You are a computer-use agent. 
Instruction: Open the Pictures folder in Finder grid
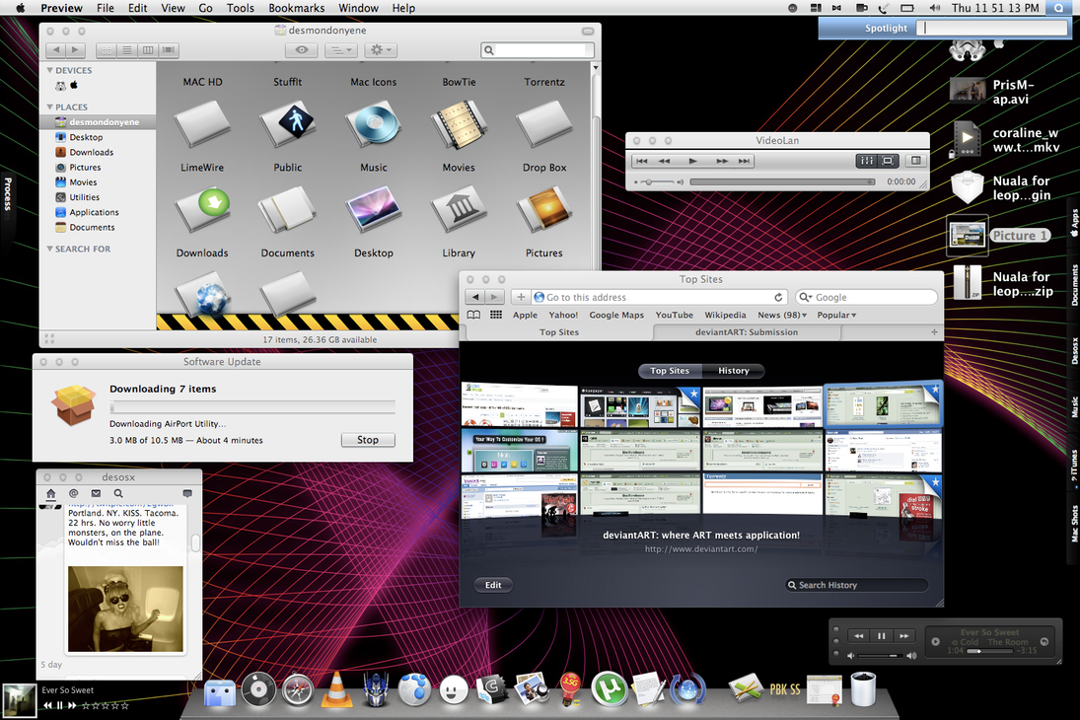click(x=544, y=209)
